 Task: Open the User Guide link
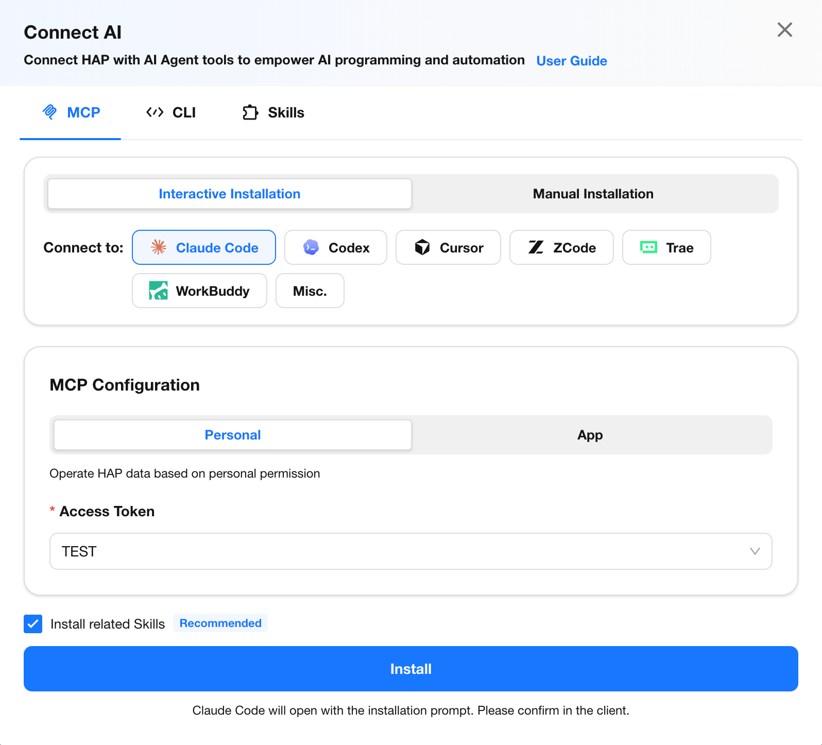point(572,61)
